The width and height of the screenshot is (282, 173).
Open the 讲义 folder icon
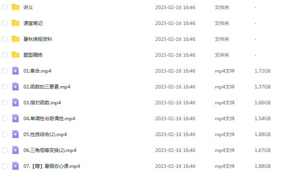[16, 7]
